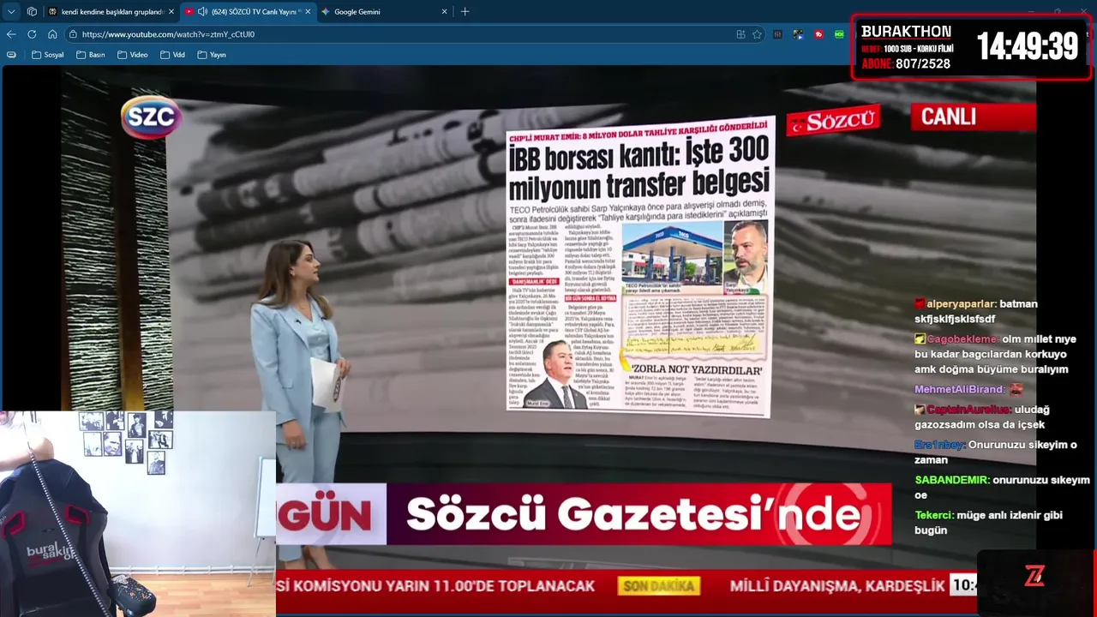Close the Google Gemini tab
Image resolution: width=1097 pixels, height=617 pixels.
[444, 12]
